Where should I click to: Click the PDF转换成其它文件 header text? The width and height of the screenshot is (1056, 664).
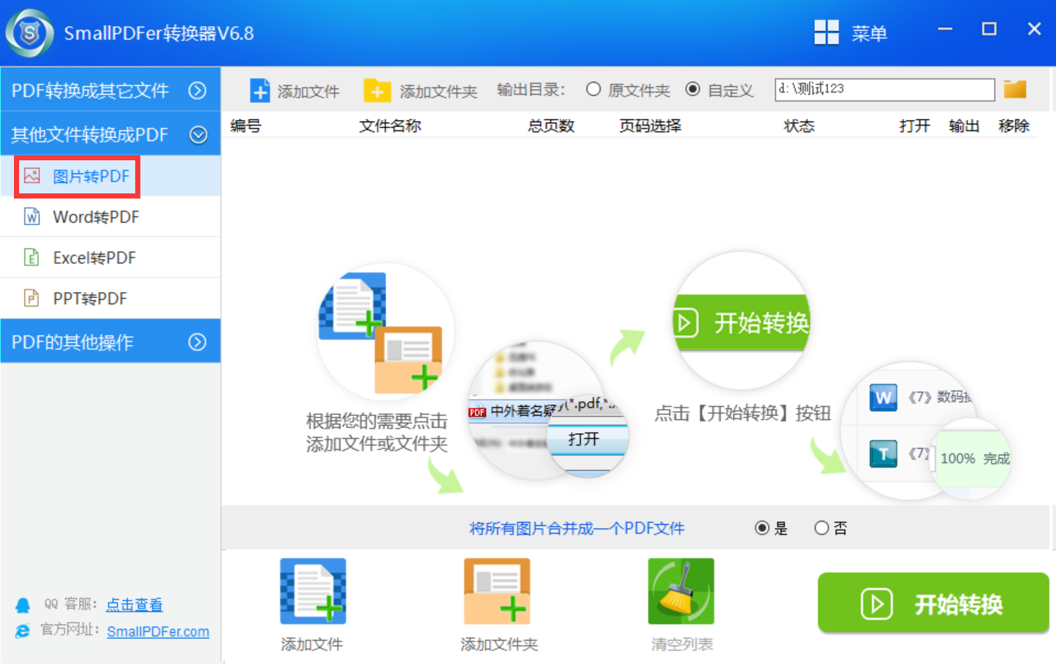click(90, 90)
